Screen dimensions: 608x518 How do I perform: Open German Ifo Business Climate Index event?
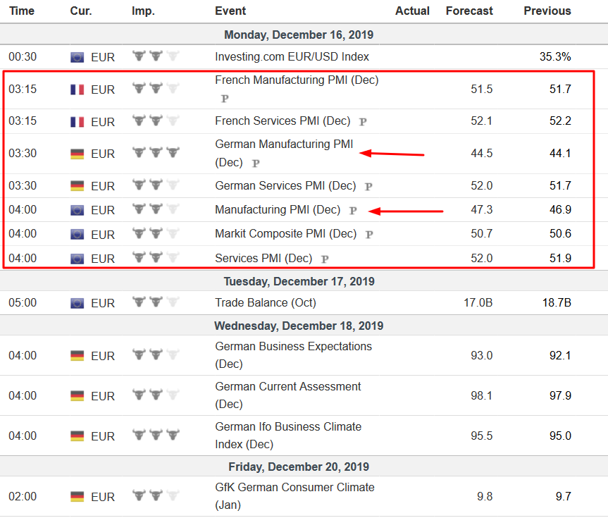tap(288, 436)
